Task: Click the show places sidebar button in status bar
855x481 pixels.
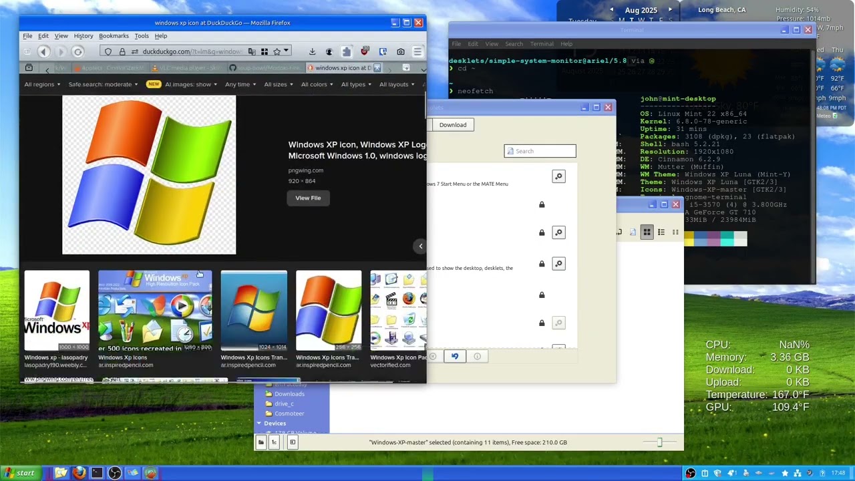Action: point(261,442)
